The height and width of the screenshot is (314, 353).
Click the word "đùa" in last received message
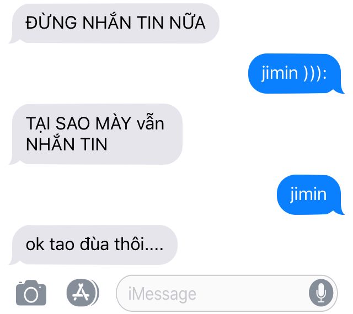click(x=94, y=244)
